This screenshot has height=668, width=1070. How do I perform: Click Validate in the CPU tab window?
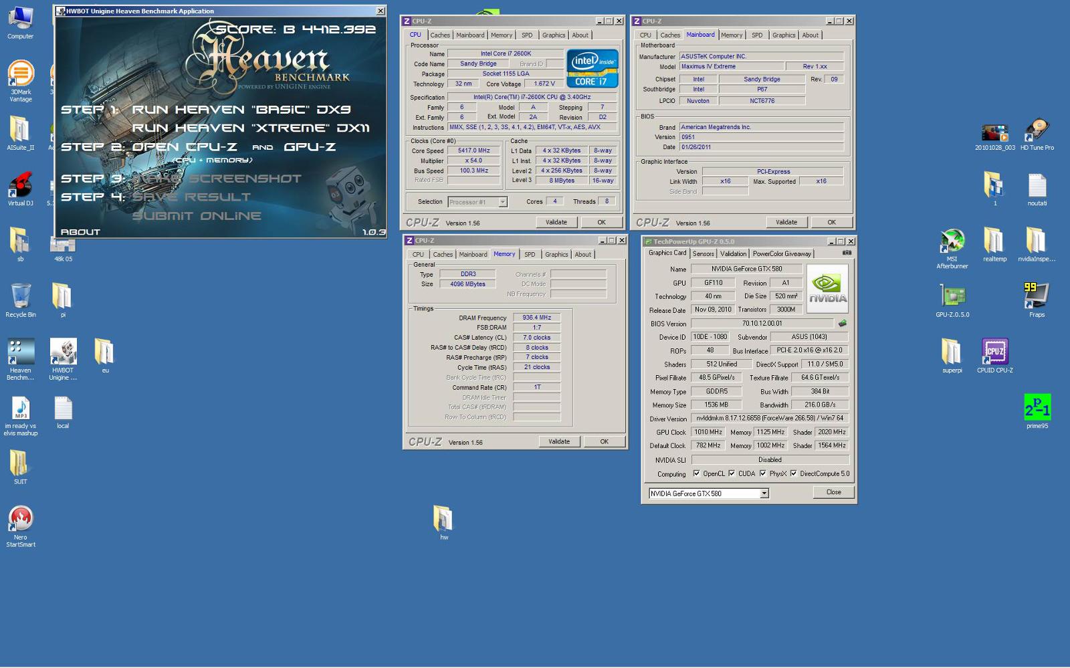[x=556, y=223]
